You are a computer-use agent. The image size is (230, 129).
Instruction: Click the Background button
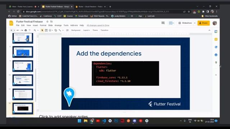(76, 30)
